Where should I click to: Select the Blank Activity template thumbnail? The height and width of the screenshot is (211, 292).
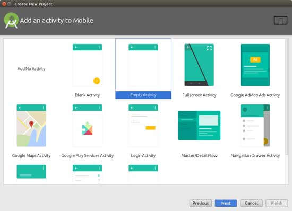tap(87, 65)
